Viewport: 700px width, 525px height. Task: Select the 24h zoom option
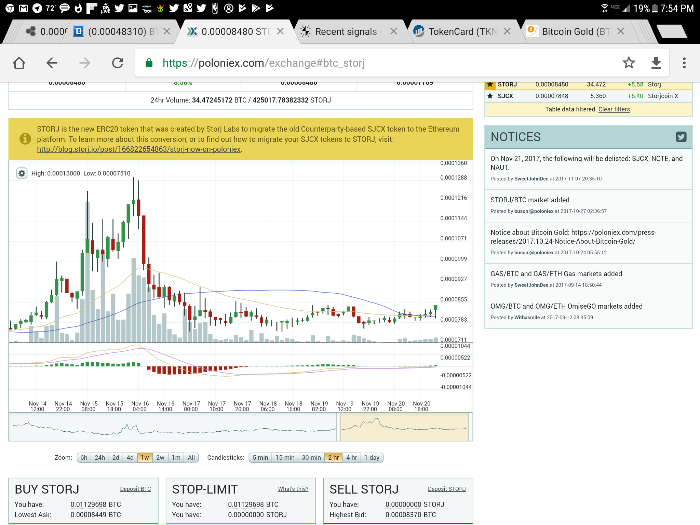coord(100,458)
